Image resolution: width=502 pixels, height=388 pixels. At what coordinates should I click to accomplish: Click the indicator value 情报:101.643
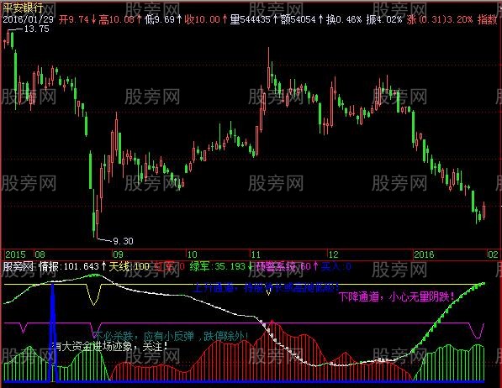coord(69,266)
